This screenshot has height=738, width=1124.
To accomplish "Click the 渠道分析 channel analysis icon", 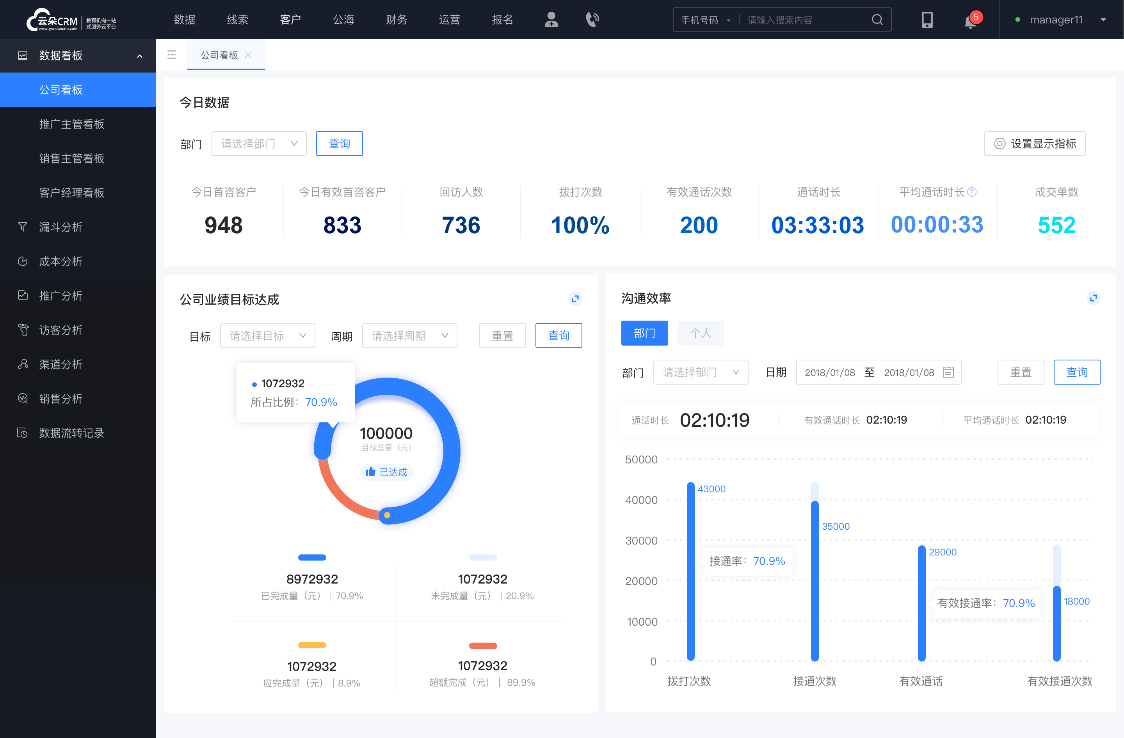I will click(x=23, y=362).
